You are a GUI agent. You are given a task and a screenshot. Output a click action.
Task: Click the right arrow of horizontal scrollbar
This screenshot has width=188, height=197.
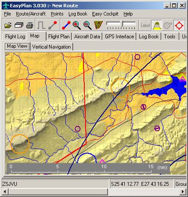click(x=183, y=191)
